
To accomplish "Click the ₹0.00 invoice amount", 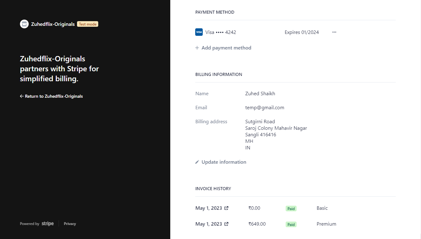I will (254, 208).
